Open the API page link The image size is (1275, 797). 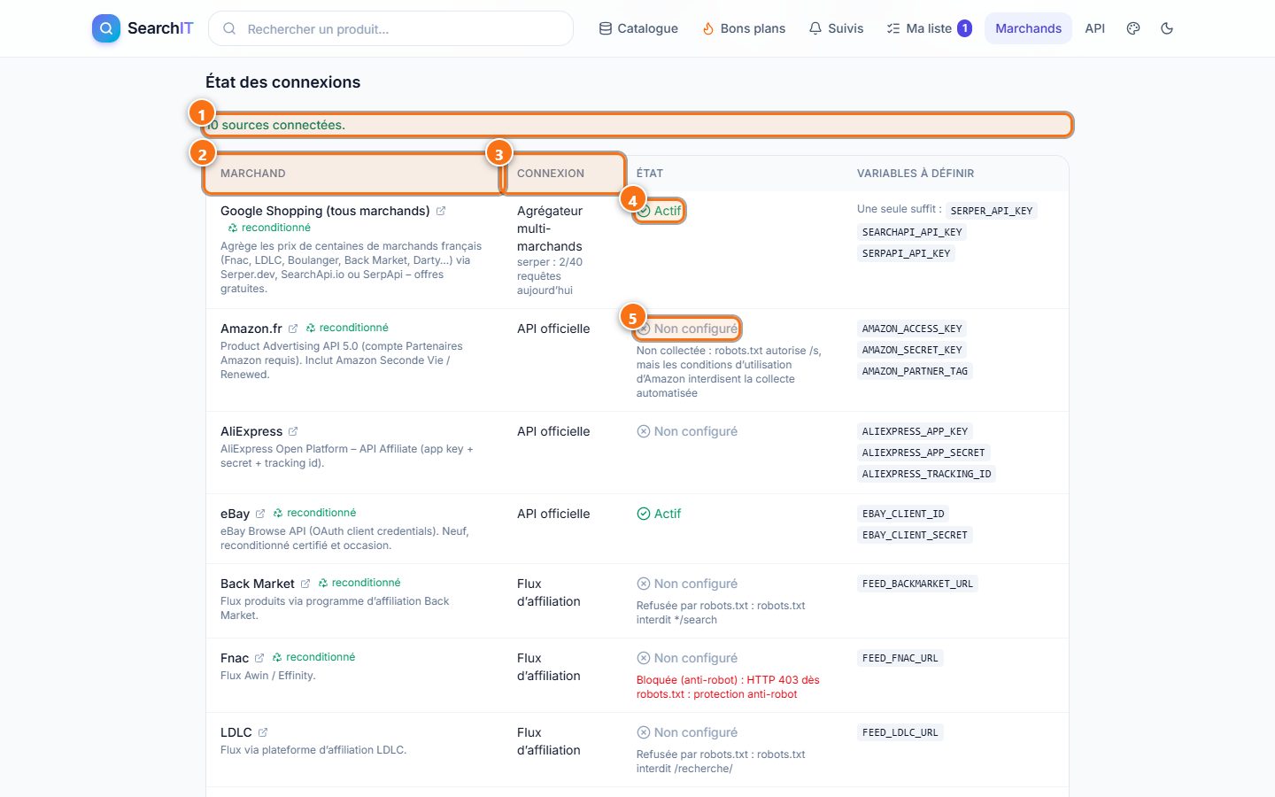tap(1095, 28)
